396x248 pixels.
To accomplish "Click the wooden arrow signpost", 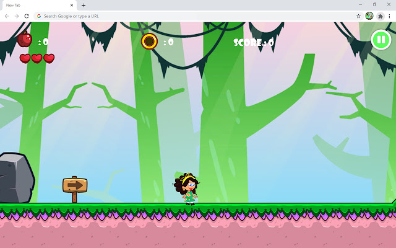I will click(75, 189).
